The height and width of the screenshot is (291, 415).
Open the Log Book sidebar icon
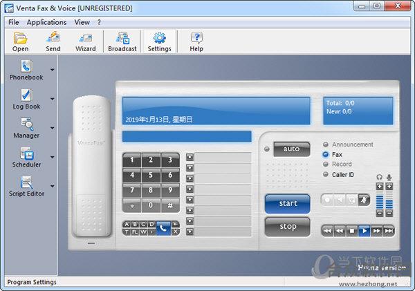tap(26, 99)
